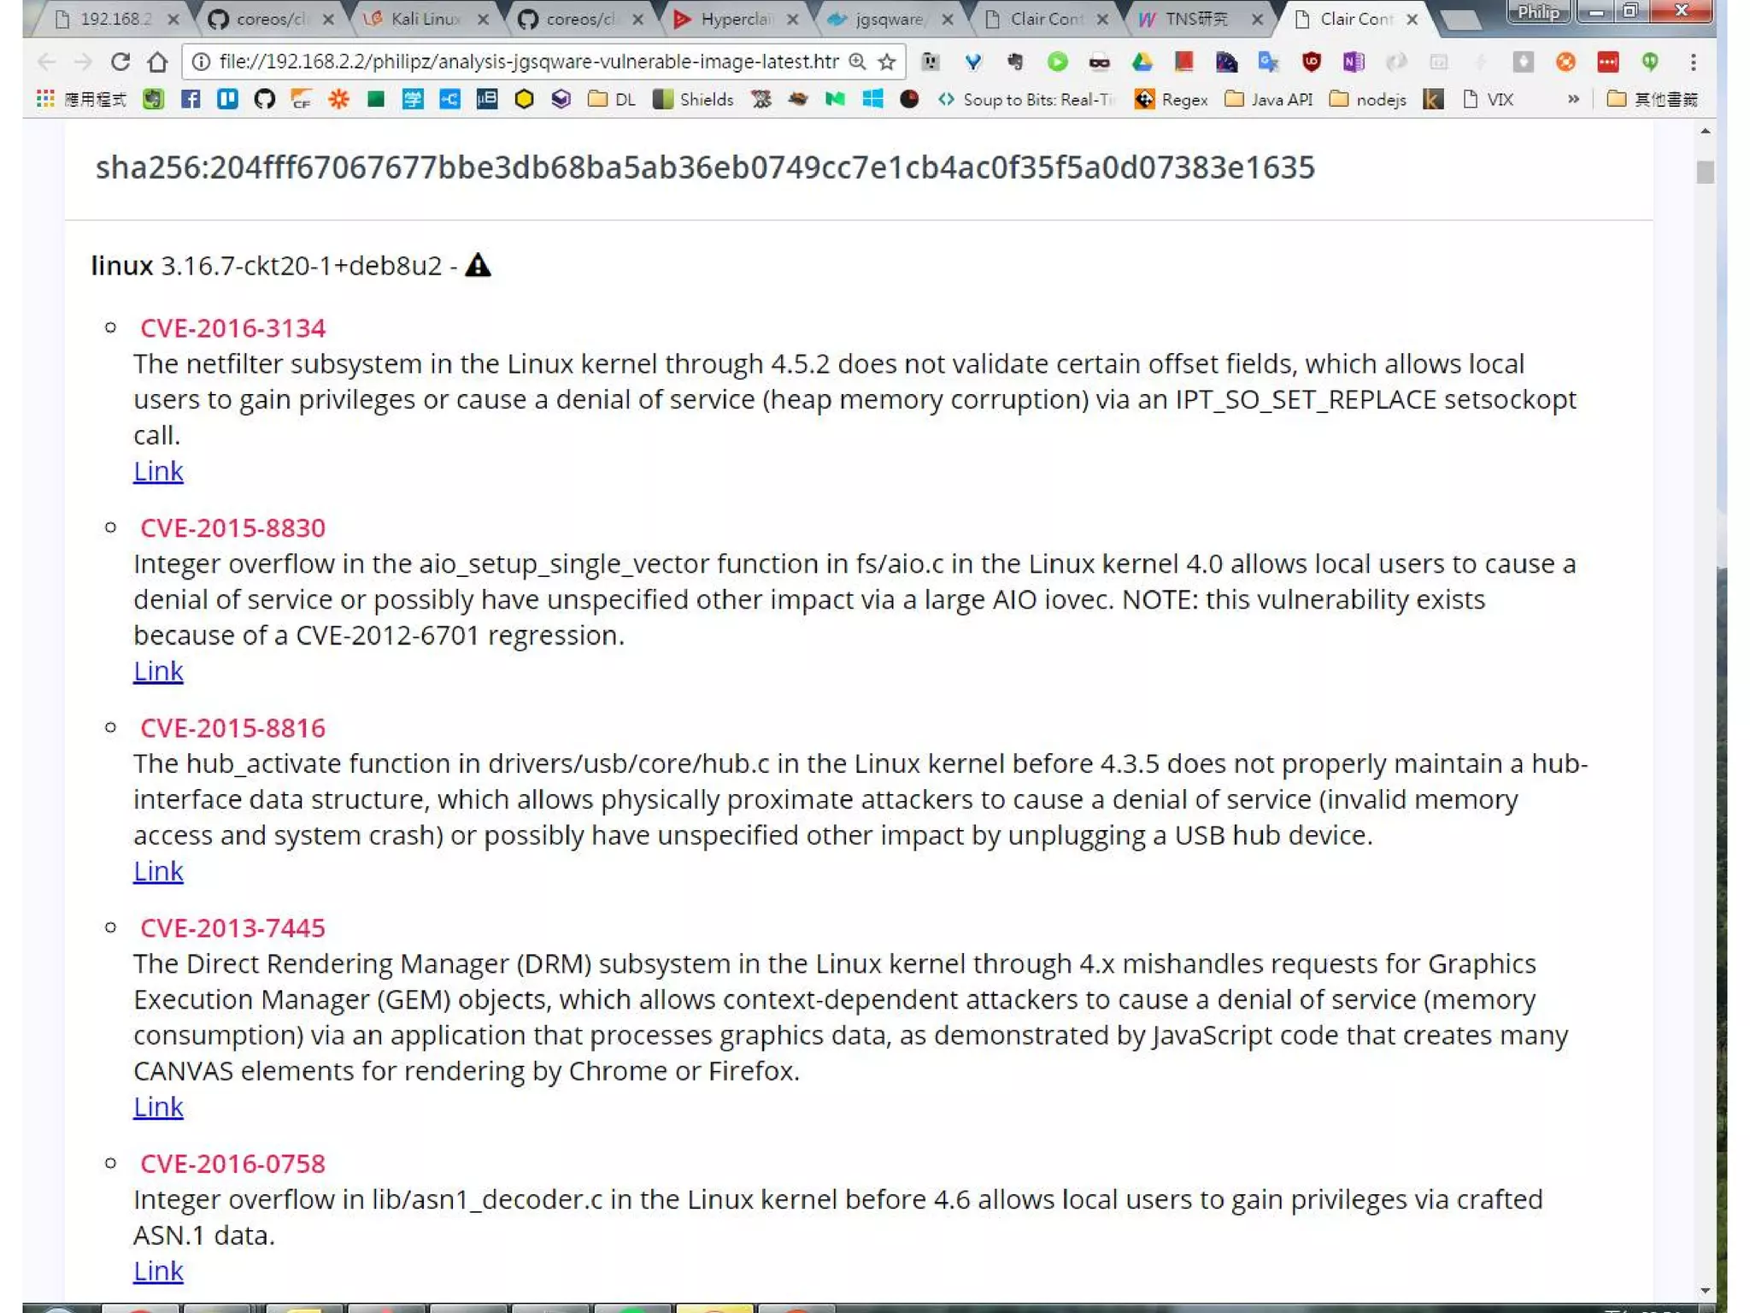Open the OneNote clipper extension
The height and width of the screenshot is (1313, 1750).
click(1353, 62)
